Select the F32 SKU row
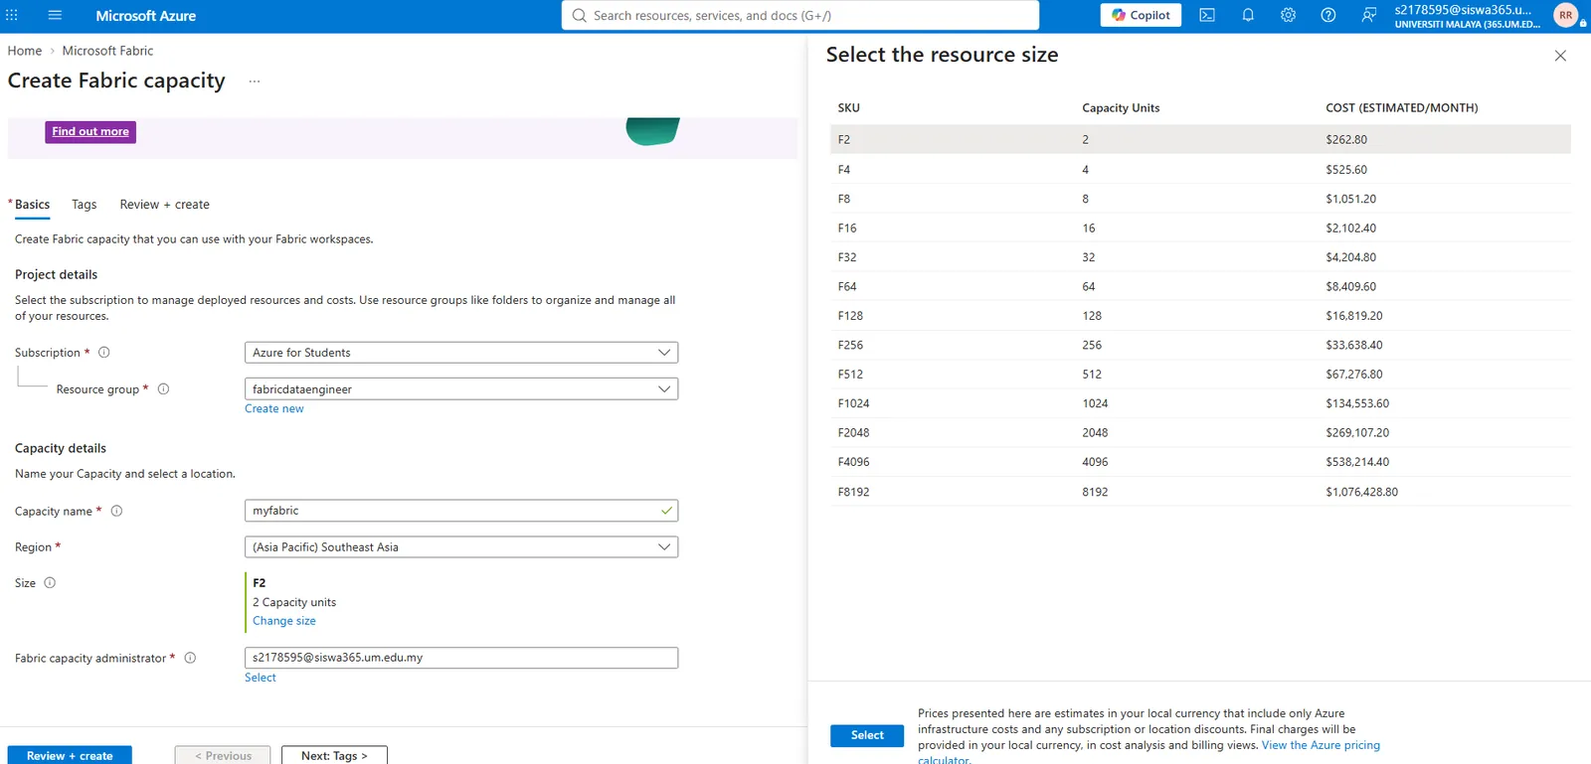This screenshot has height=764, width=1591. coord(1200,257)
